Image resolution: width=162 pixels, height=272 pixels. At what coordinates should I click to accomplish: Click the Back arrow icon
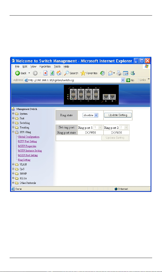point(18,73)
